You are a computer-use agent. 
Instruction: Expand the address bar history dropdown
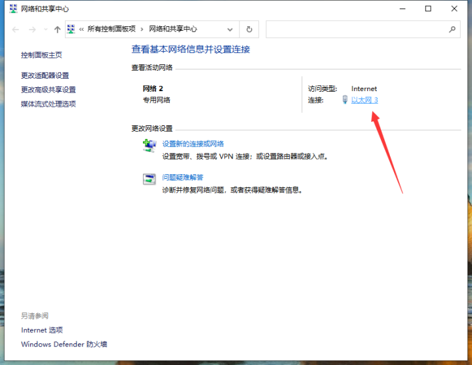coord(229,29)
